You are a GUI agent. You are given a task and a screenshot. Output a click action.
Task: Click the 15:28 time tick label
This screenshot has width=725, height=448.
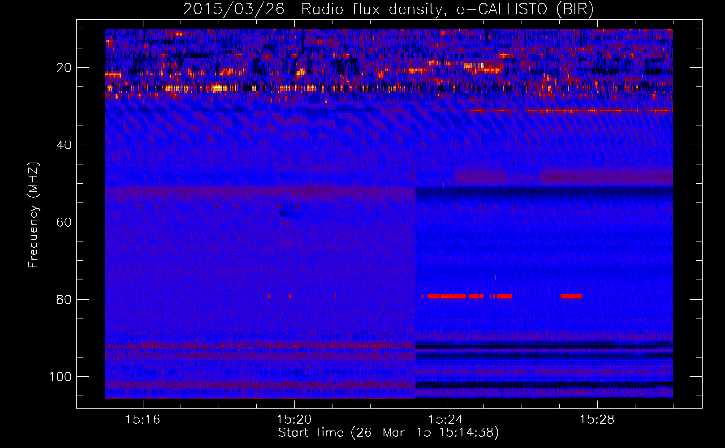pos(597,420)
